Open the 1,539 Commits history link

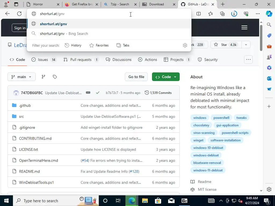pos(158,93)
